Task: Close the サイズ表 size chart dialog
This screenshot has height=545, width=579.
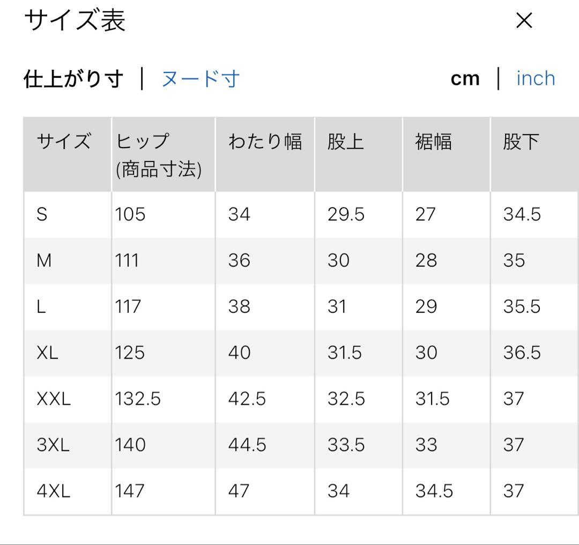Action: click(524, 20)
